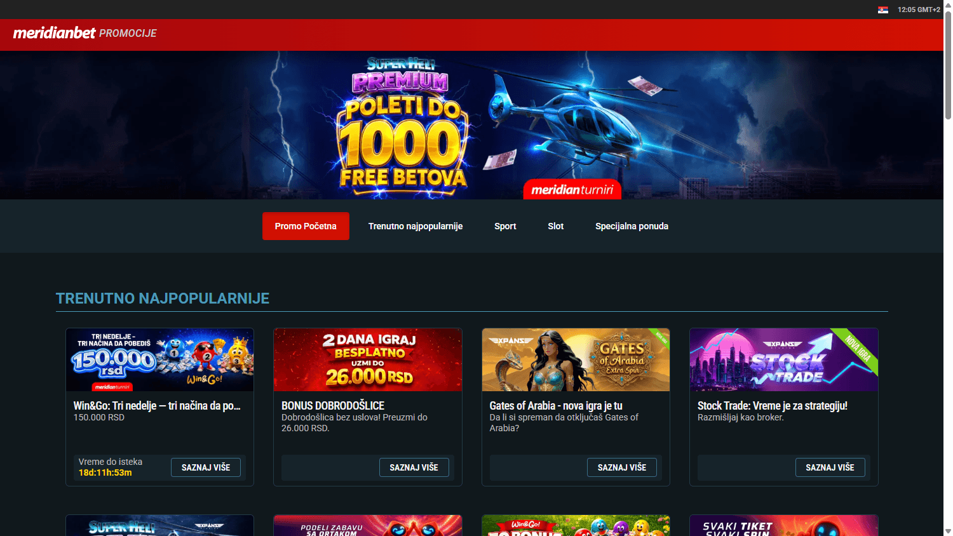Image resolution: width=953 pixels, height=536 pixels.
Task: Click the scrollbar up arrow
Action: (x=948, y=4)
